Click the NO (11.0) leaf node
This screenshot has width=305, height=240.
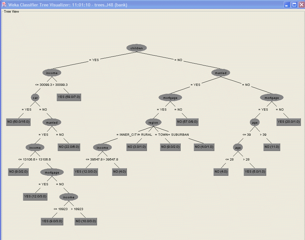(272, 147)
